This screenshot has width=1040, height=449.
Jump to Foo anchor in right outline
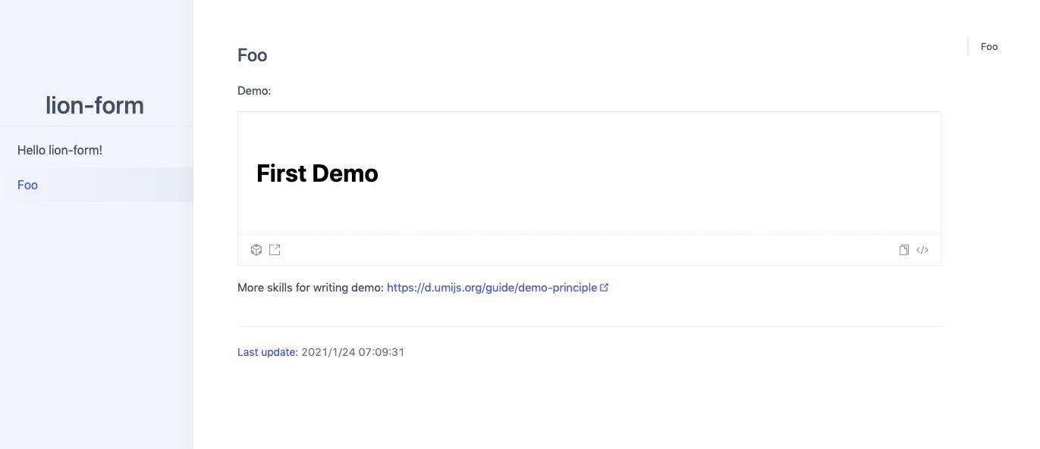[x=989, y=47]
